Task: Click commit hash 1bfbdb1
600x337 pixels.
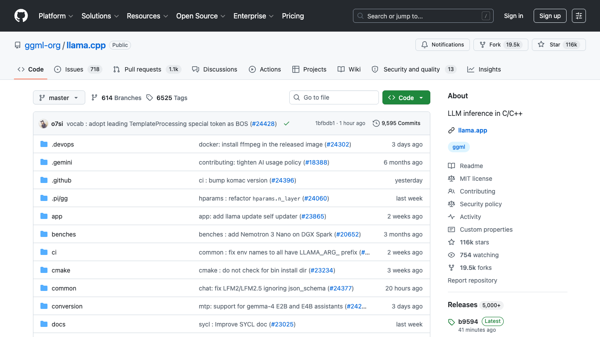Action: [x=325, y=123]
